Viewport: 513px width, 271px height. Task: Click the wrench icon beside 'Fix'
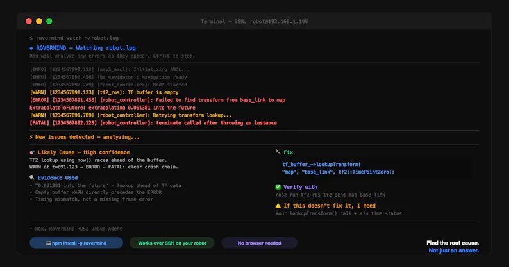(278, 152)
